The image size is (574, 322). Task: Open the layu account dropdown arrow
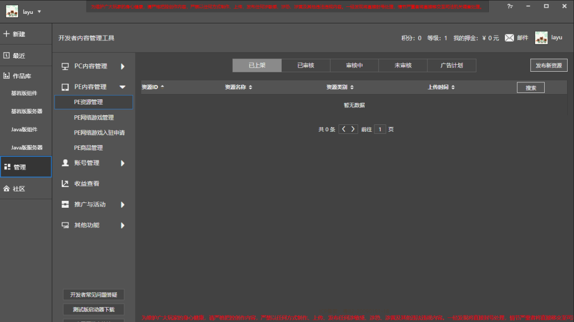point(39,12)
